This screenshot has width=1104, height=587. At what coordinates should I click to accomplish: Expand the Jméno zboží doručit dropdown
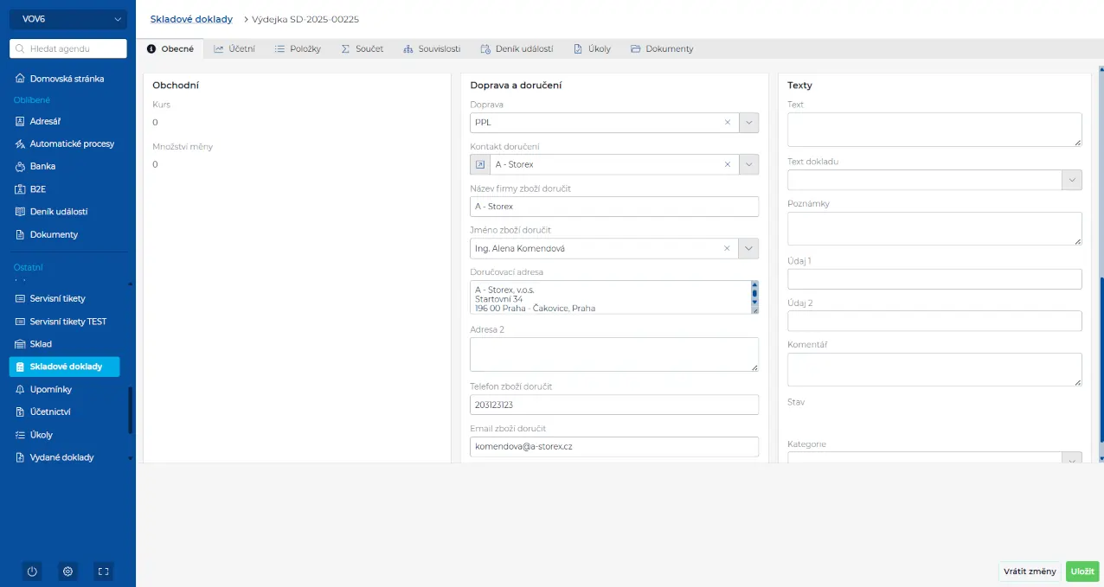[x=748, y=249]
